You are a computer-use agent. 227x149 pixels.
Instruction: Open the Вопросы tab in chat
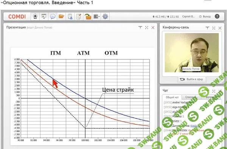pyautogui.click(x=211, y=97)
